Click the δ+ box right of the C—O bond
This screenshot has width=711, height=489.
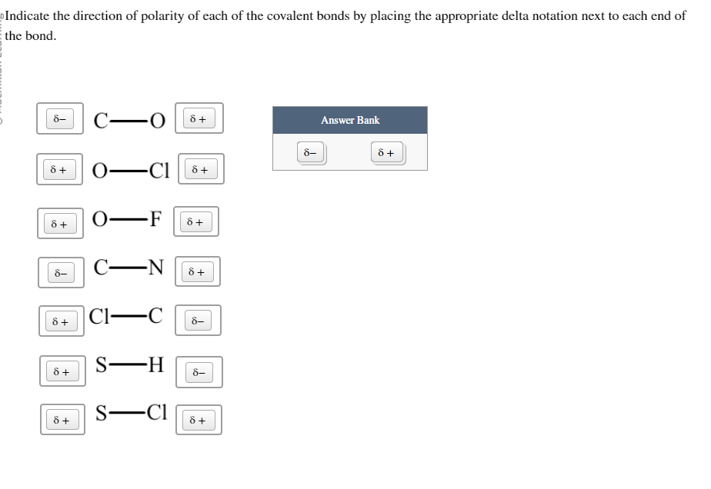(200, 118)
